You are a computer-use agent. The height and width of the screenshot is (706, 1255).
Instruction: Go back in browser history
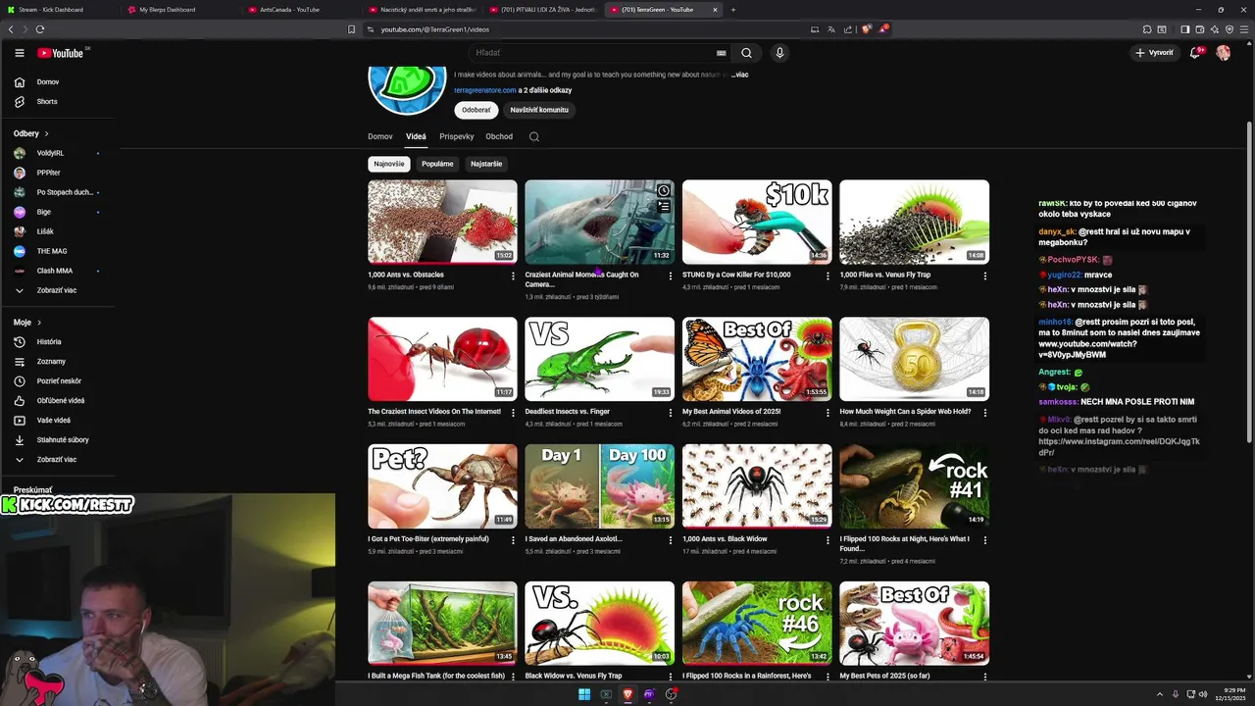tap(11, 29)
